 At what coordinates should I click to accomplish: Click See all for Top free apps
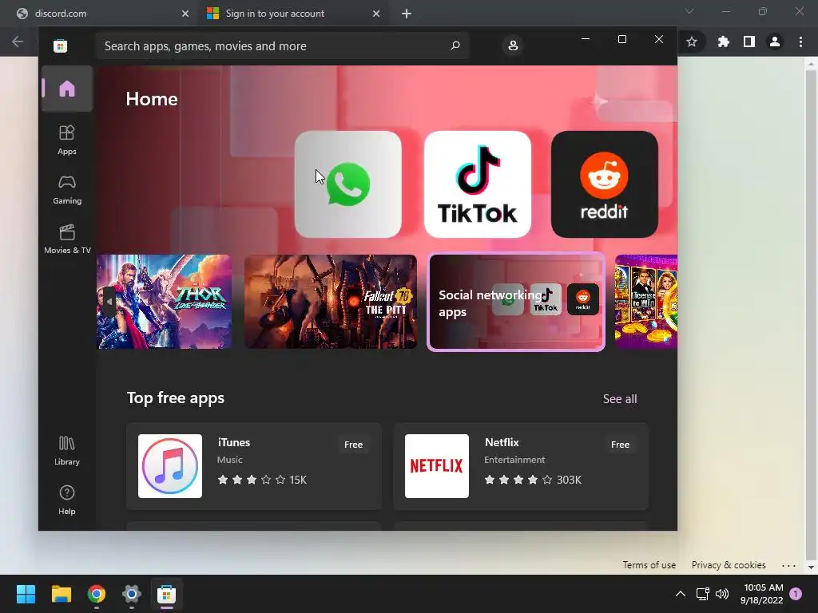[x=620, y=399]
